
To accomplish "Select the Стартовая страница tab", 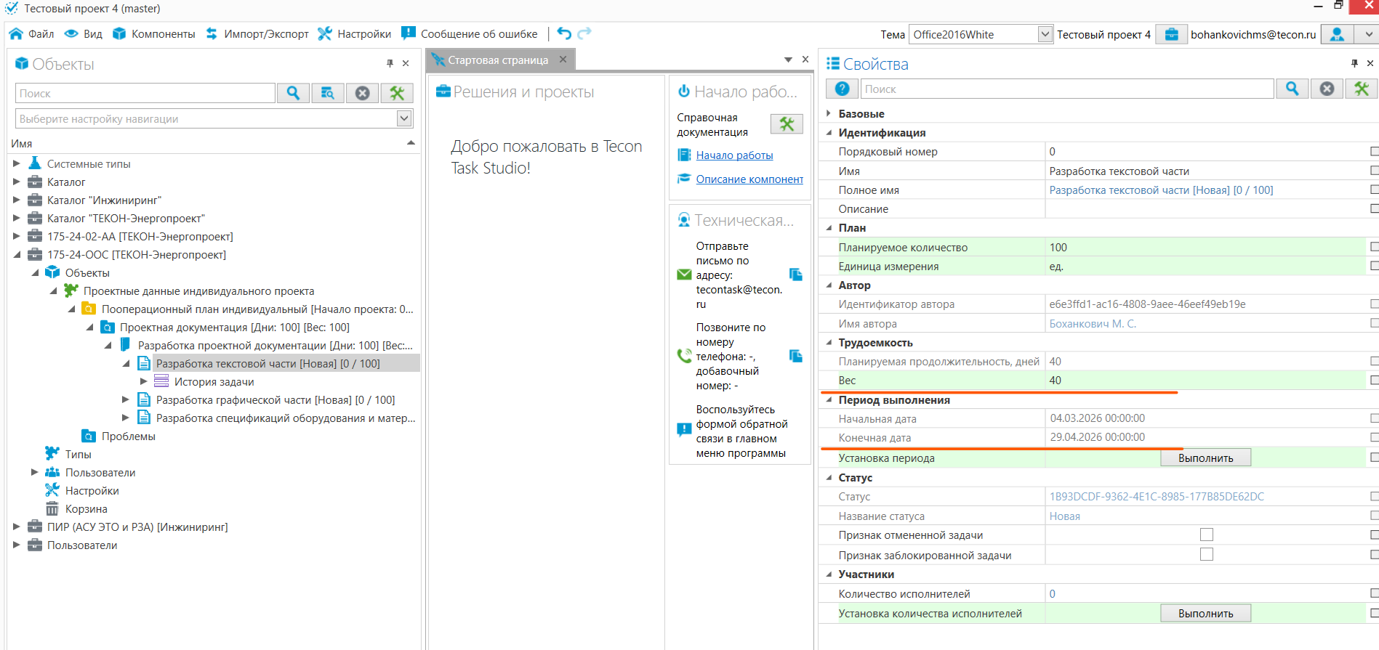I will click(497, 60).
